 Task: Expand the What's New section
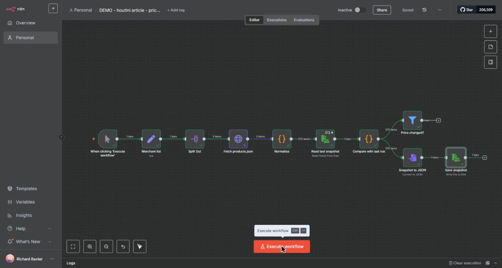point(31,242)
